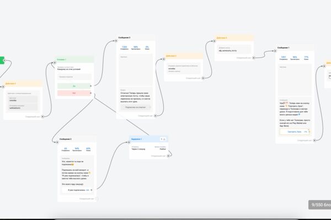
Task: Click the voronka value in Действие 2
Action: 172,69
